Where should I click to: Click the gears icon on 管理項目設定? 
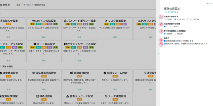(x=72, y=73)
